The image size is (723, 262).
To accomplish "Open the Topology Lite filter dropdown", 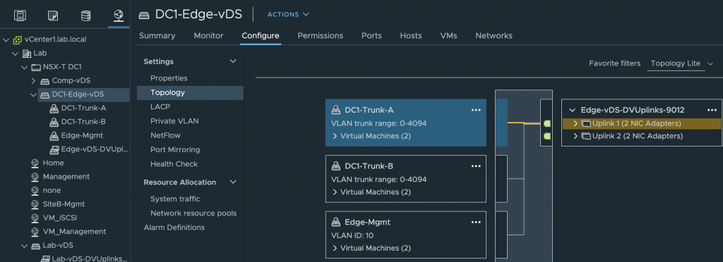I will [681, 63].
